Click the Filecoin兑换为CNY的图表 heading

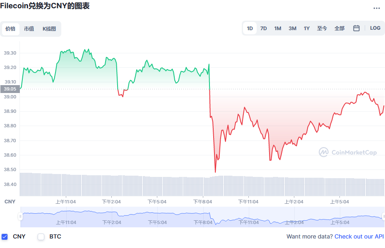pyautogui.click(x=45, y=6)
